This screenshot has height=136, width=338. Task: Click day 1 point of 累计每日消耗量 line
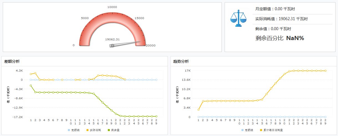[x=199, y=110]
